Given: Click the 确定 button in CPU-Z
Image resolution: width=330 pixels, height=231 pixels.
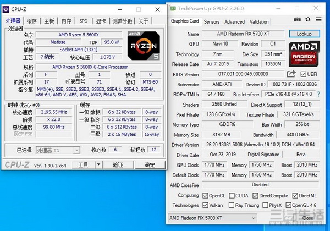Looking at the screenshot, I should pos(150,165).
